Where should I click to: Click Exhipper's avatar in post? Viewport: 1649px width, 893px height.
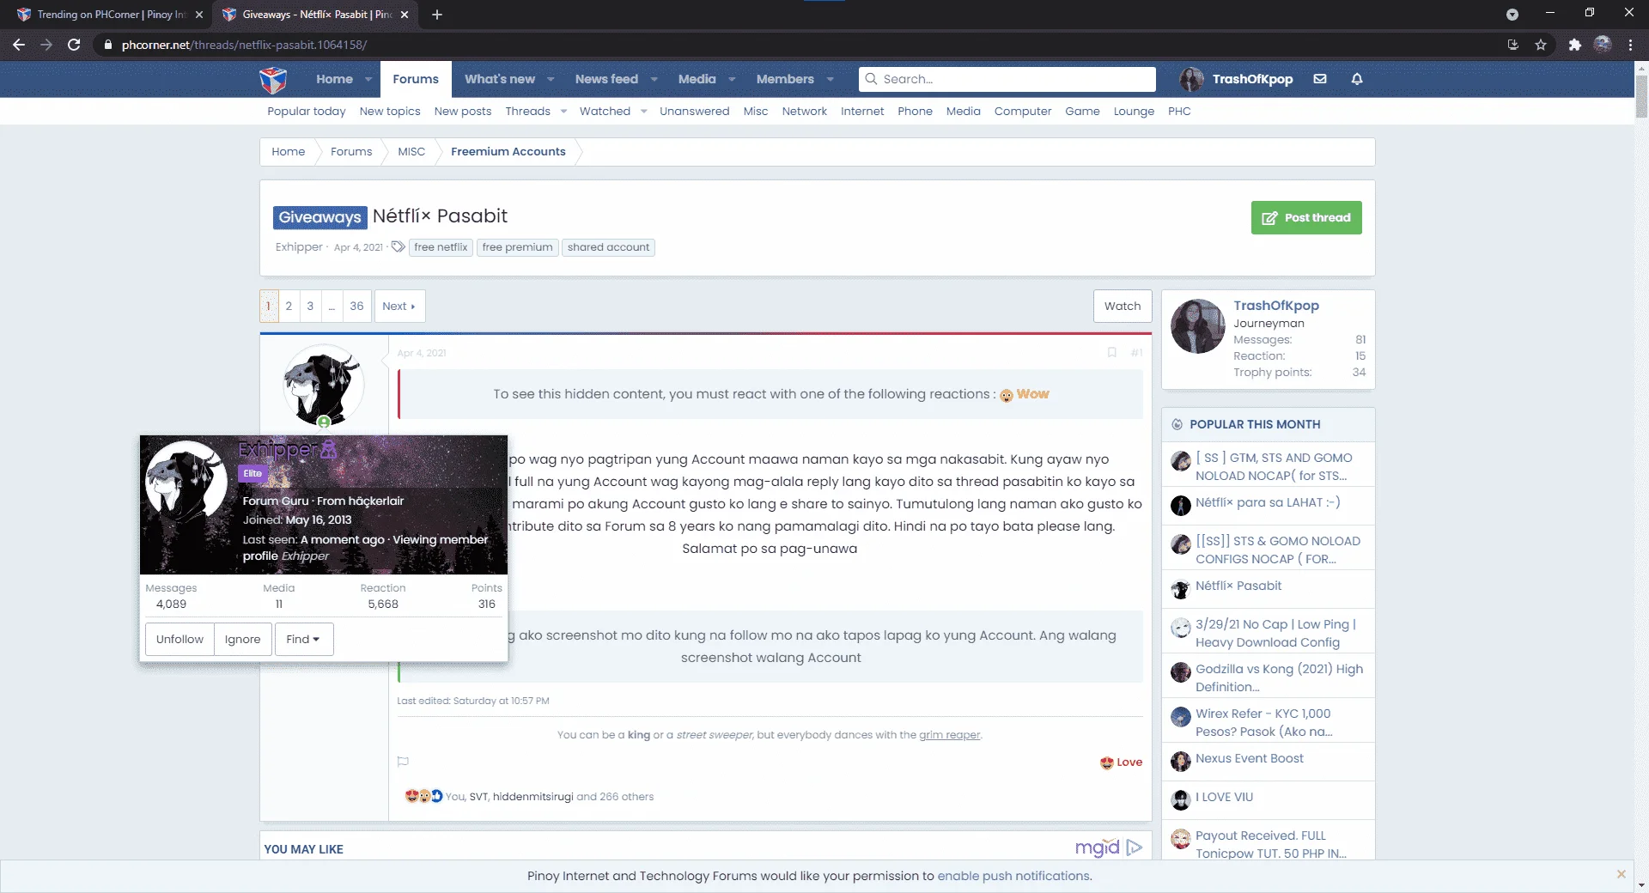point(324,386)
